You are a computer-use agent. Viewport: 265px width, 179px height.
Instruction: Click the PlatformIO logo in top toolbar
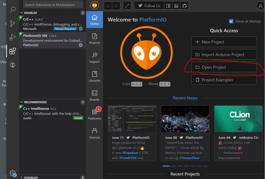point(95,5)
